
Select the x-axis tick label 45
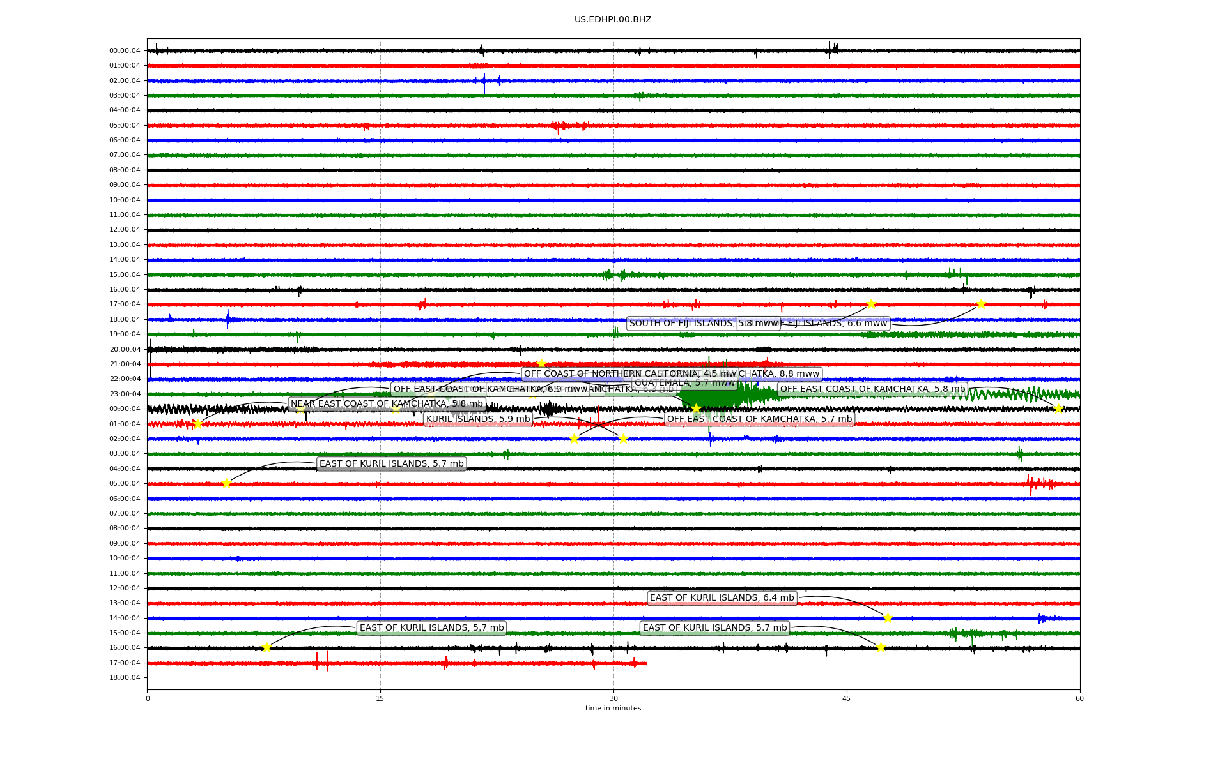click(x=847, y=698)
